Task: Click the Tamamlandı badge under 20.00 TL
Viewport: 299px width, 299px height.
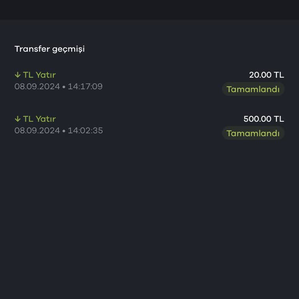Action: click(253, 89)
